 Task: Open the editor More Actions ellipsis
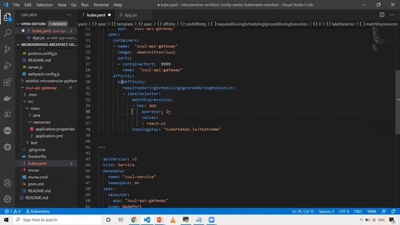pos(392,15)
